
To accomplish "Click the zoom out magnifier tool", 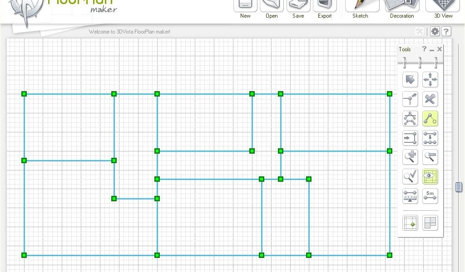I will [x=430, y=157].
